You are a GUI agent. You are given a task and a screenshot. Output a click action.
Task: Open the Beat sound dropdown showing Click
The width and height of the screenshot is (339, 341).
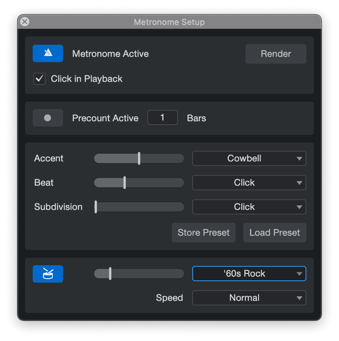[x=249, y=183]
